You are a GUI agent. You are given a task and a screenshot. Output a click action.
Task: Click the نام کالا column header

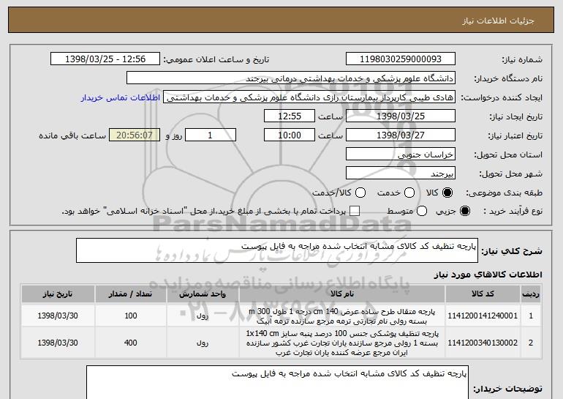342,294
